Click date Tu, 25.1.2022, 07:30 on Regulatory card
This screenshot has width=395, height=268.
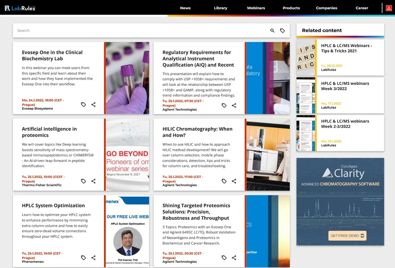pyautogui.click(x=183, y=103)
